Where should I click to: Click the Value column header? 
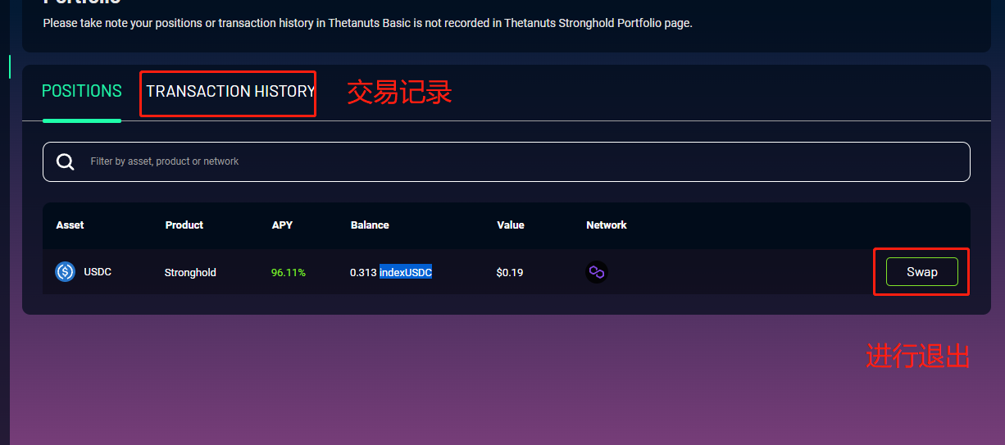pos(511,225)
